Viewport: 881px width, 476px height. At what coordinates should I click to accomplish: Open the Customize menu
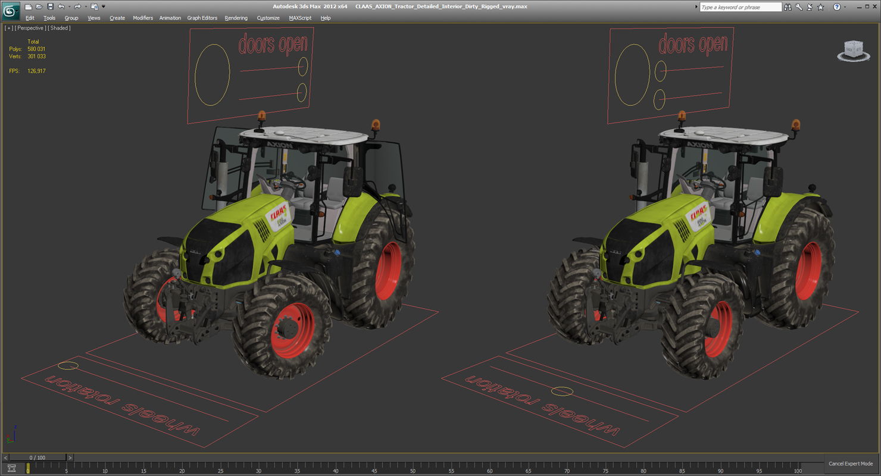click(268, 18)
